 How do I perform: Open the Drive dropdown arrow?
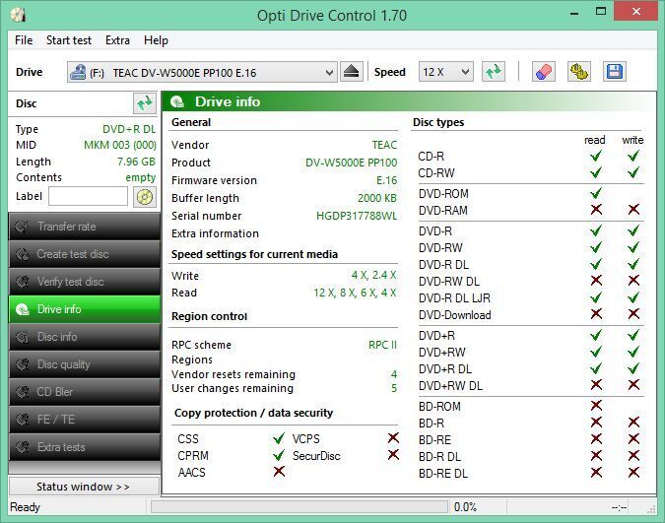(x=329, y=73)
